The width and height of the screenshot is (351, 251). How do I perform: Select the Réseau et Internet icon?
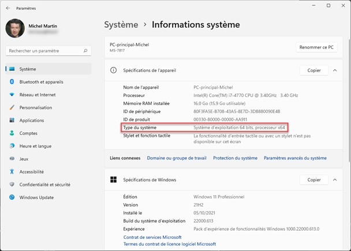(12, 95)
